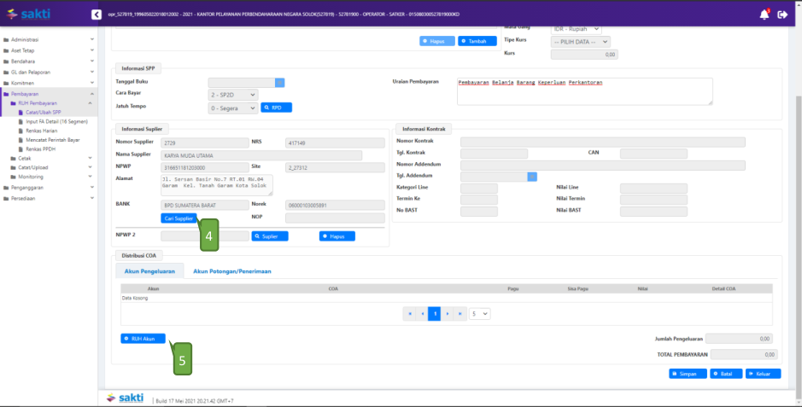This screenshot has width=802, height=407.
Task: Click the RUH Akun button
Action: 143,339
